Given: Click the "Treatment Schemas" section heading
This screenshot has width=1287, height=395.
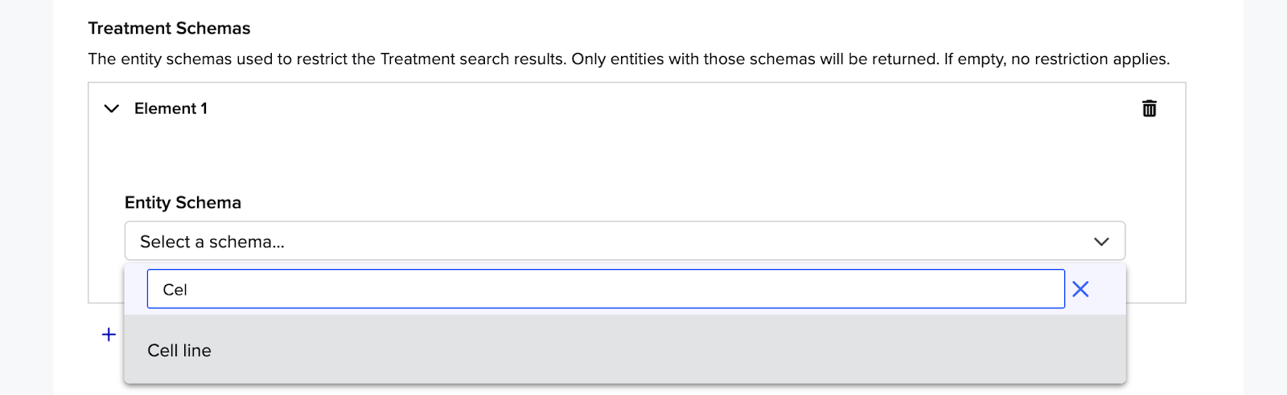Looking at the screenshot, I should pos(169,28).
